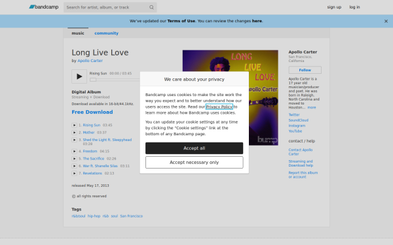The image size is (393, 245).
Task: Open Mother track link
Action: pos(88,133)
